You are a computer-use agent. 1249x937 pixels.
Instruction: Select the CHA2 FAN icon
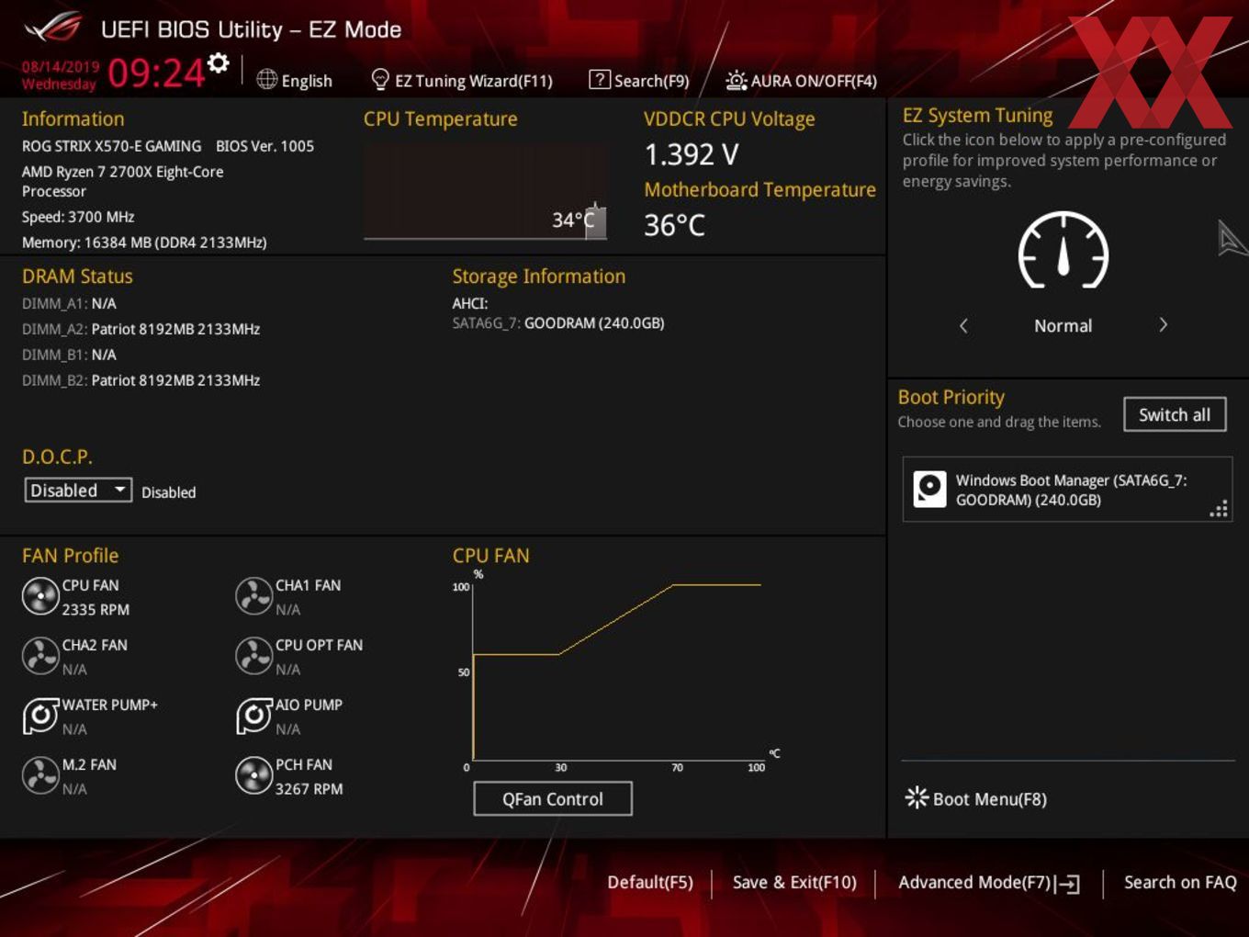(x=40, y=656)
